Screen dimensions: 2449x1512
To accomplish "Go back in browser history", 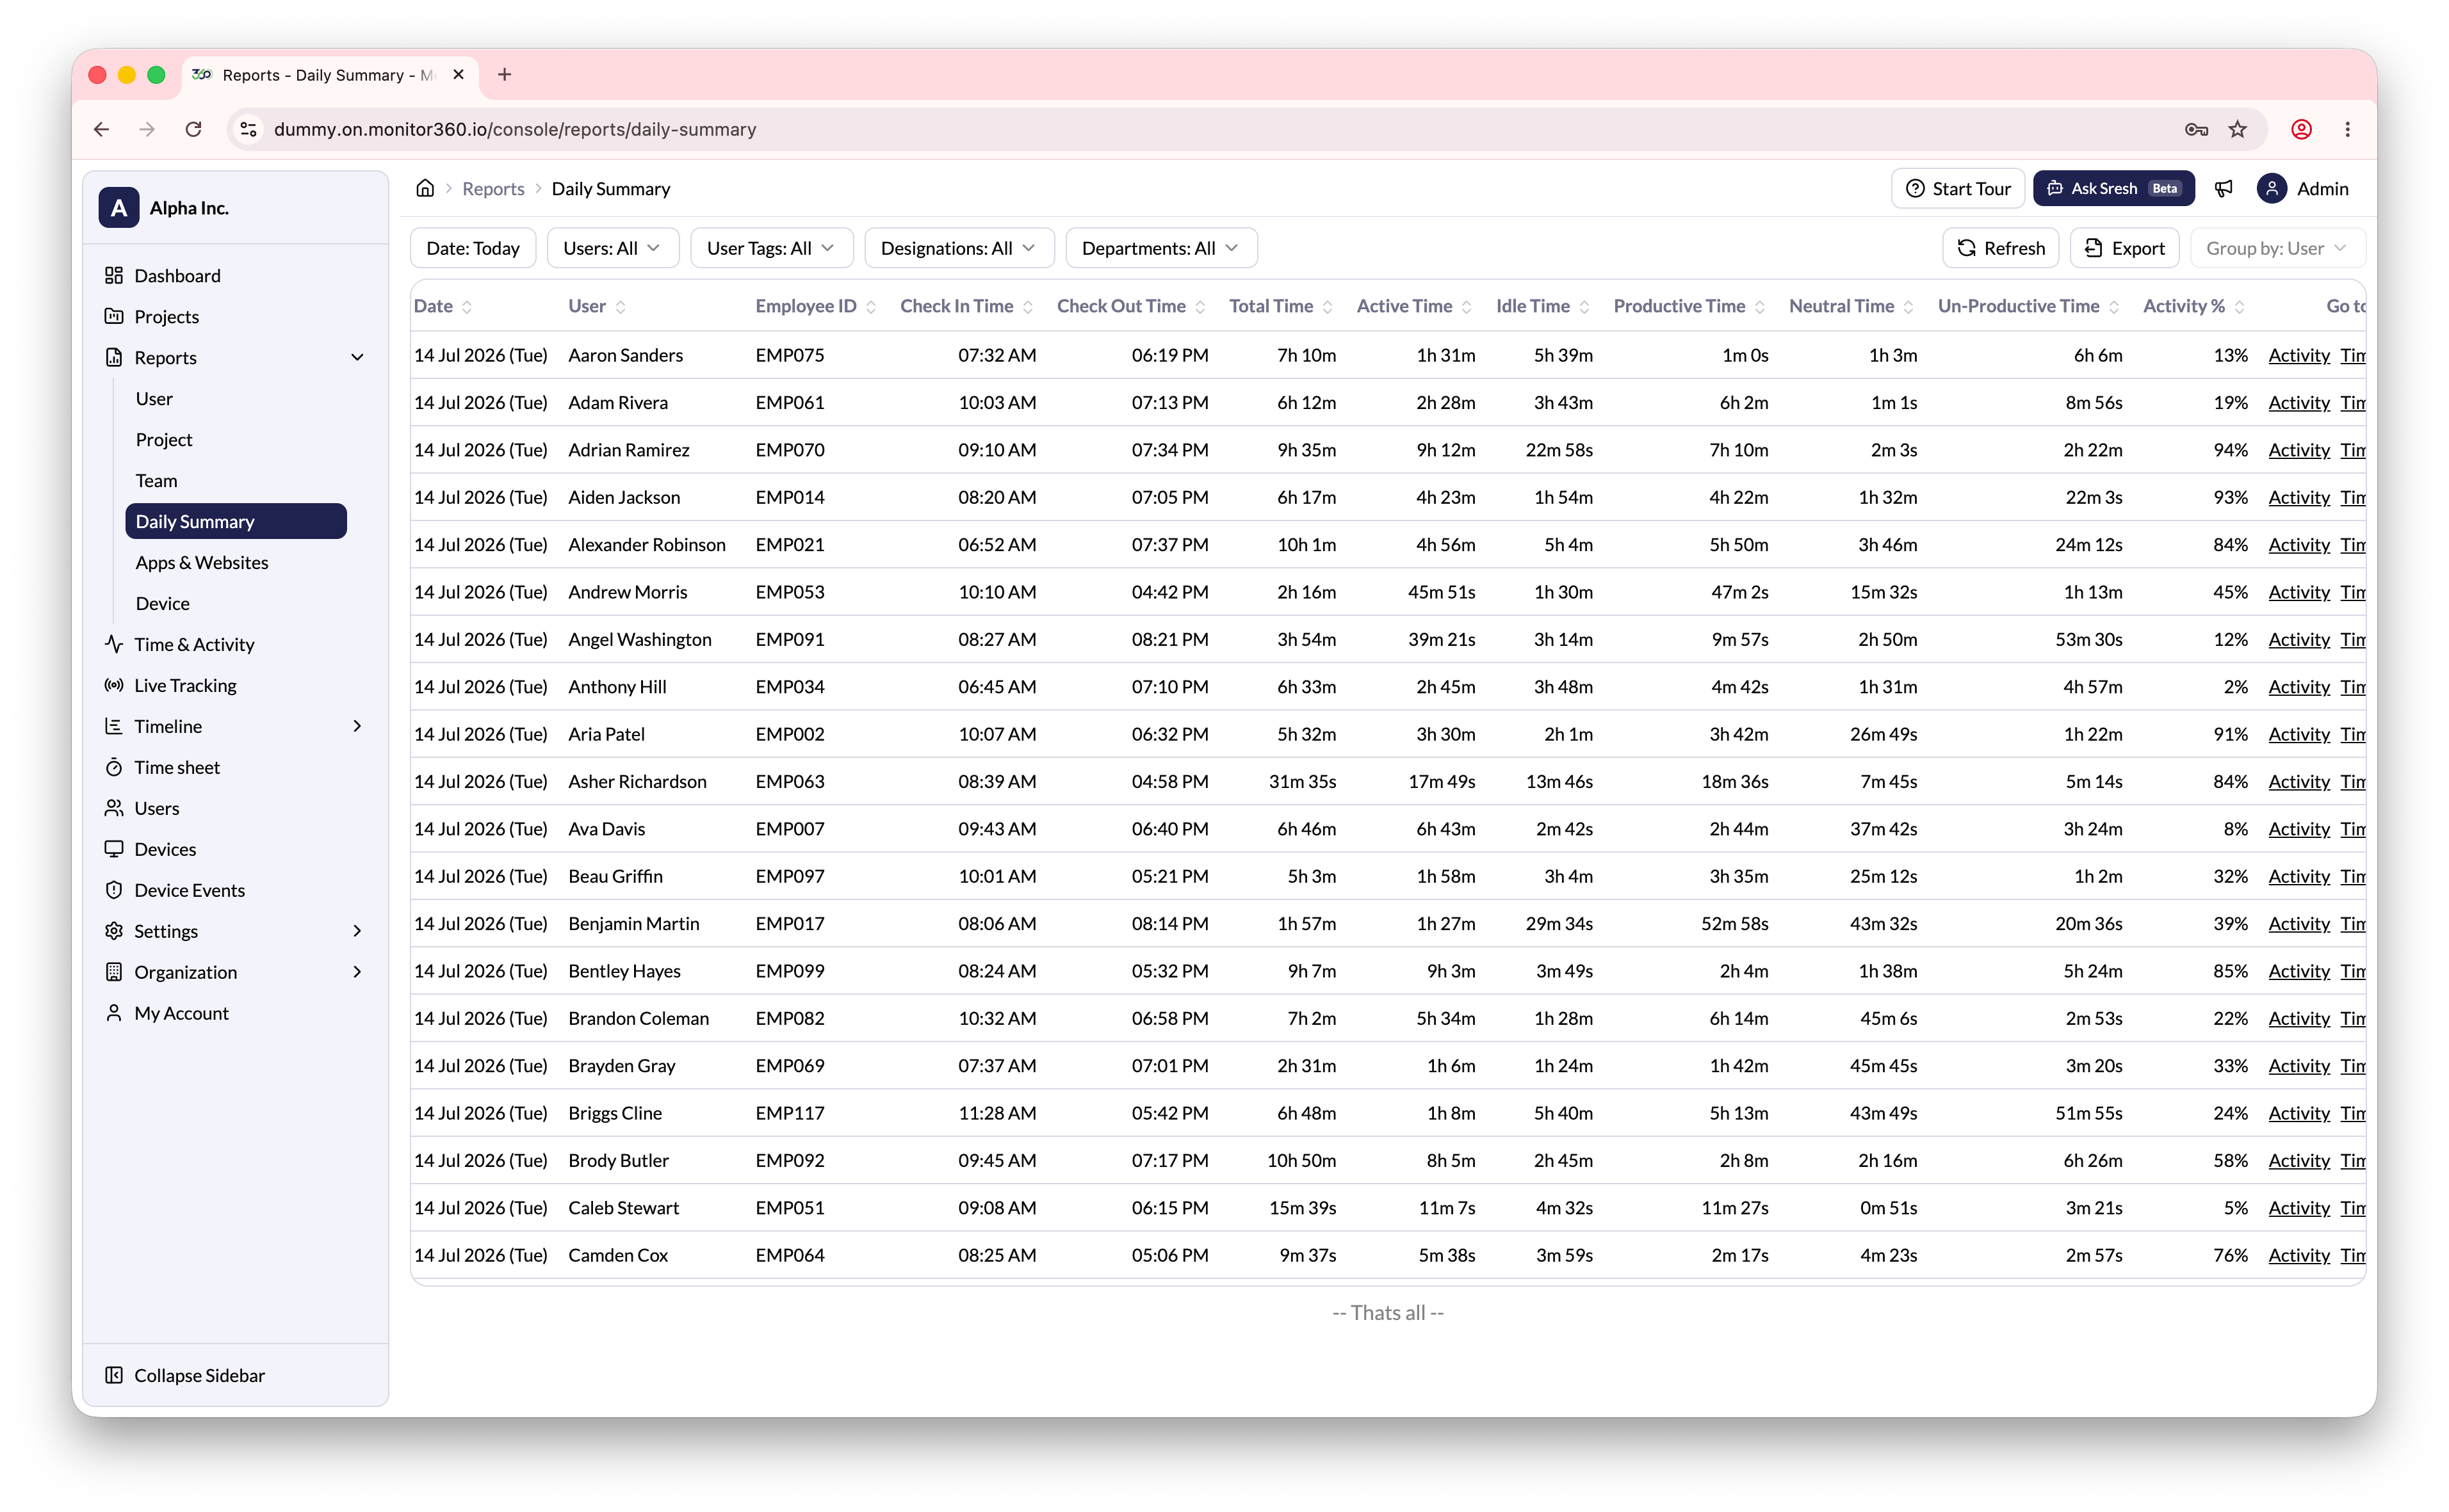I will (101, 129).
